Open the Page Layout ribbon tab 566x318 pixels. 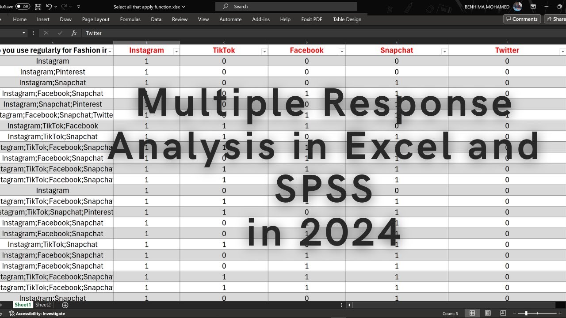click(96, 19)
